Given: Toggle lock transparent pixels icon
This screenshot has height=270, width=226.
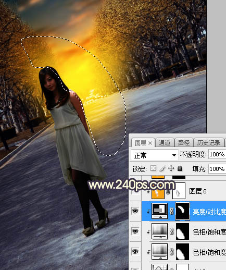Looking at the screenshot, I should 153,168.
